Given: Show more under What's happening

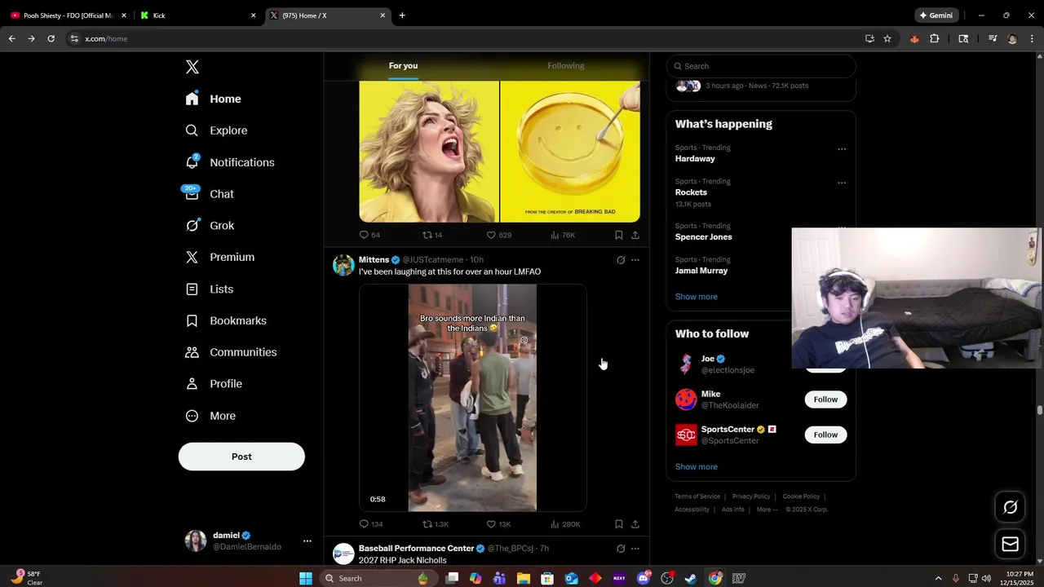Looking at the screenshot, I should click(697, 297).
